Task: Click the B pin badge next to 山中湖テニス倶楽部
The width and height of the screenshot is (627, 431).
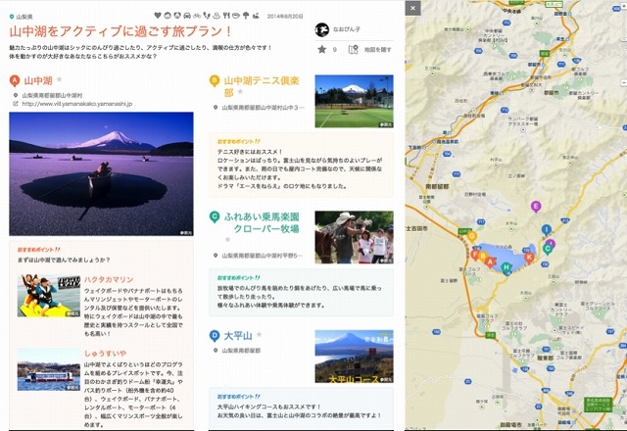Action: (215, 81)
